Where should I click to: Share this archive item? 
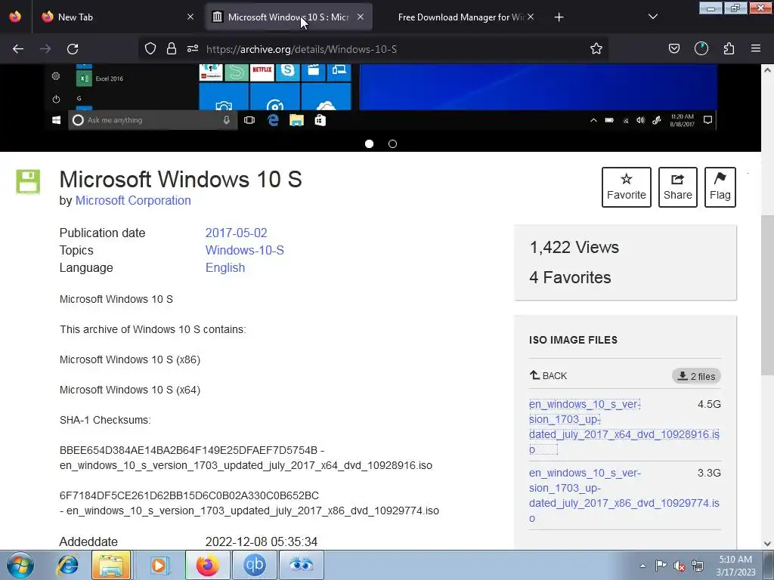(678, 187)
